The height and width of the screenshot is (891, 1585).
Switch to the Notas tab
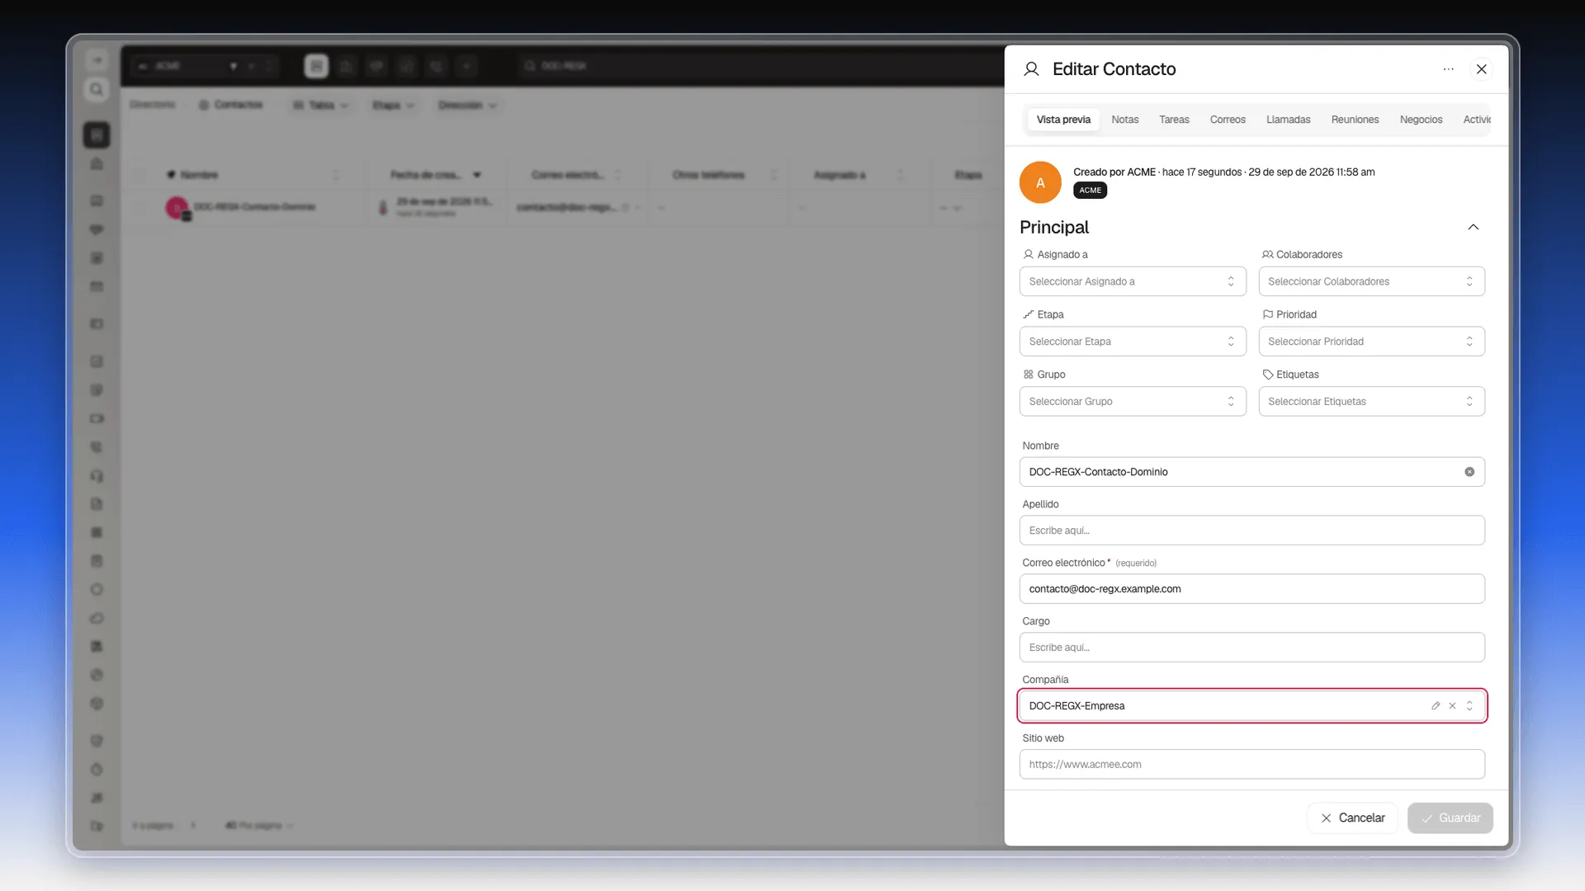click(x=1124, y=120)
